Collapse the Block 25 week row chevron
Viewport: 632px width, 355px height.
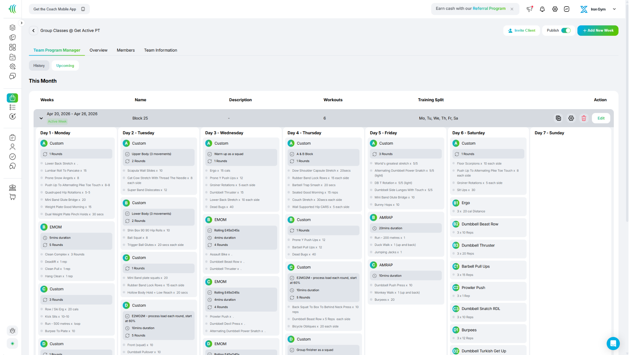point(41,118)
